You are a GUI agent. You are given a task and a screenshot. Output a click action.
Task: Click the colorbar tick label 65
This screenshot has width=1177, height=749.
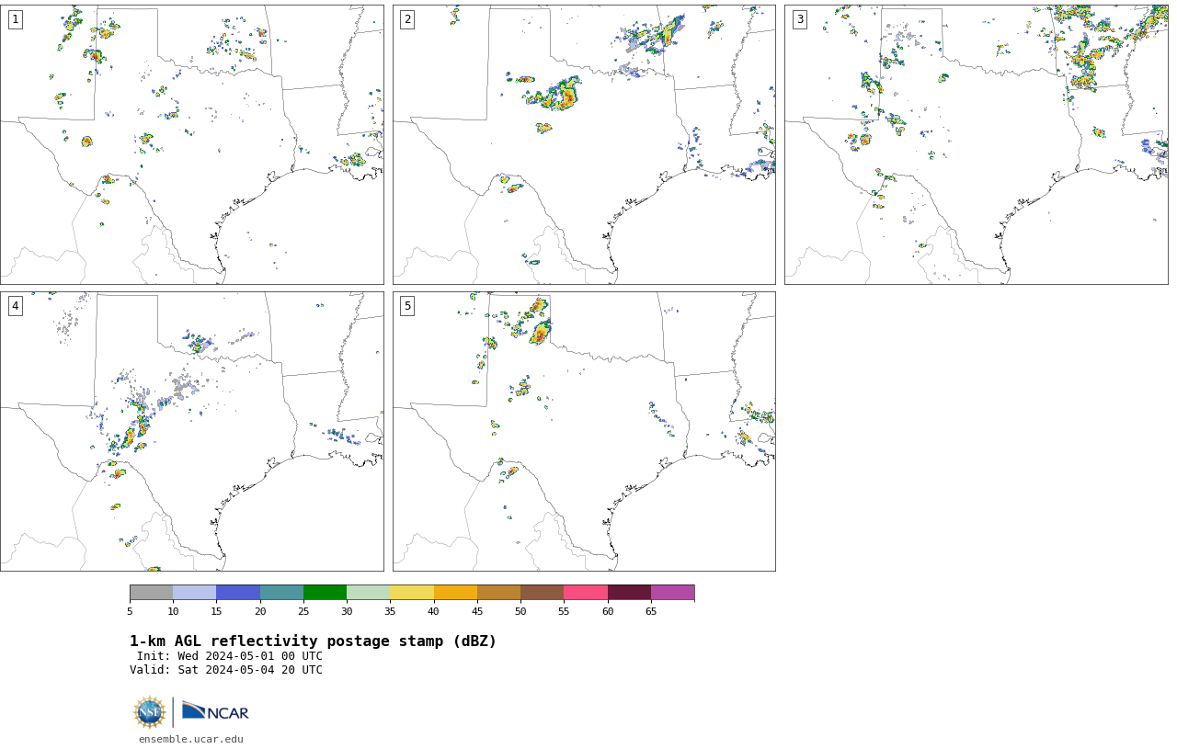pyautogui.click(x=651, y=611)
